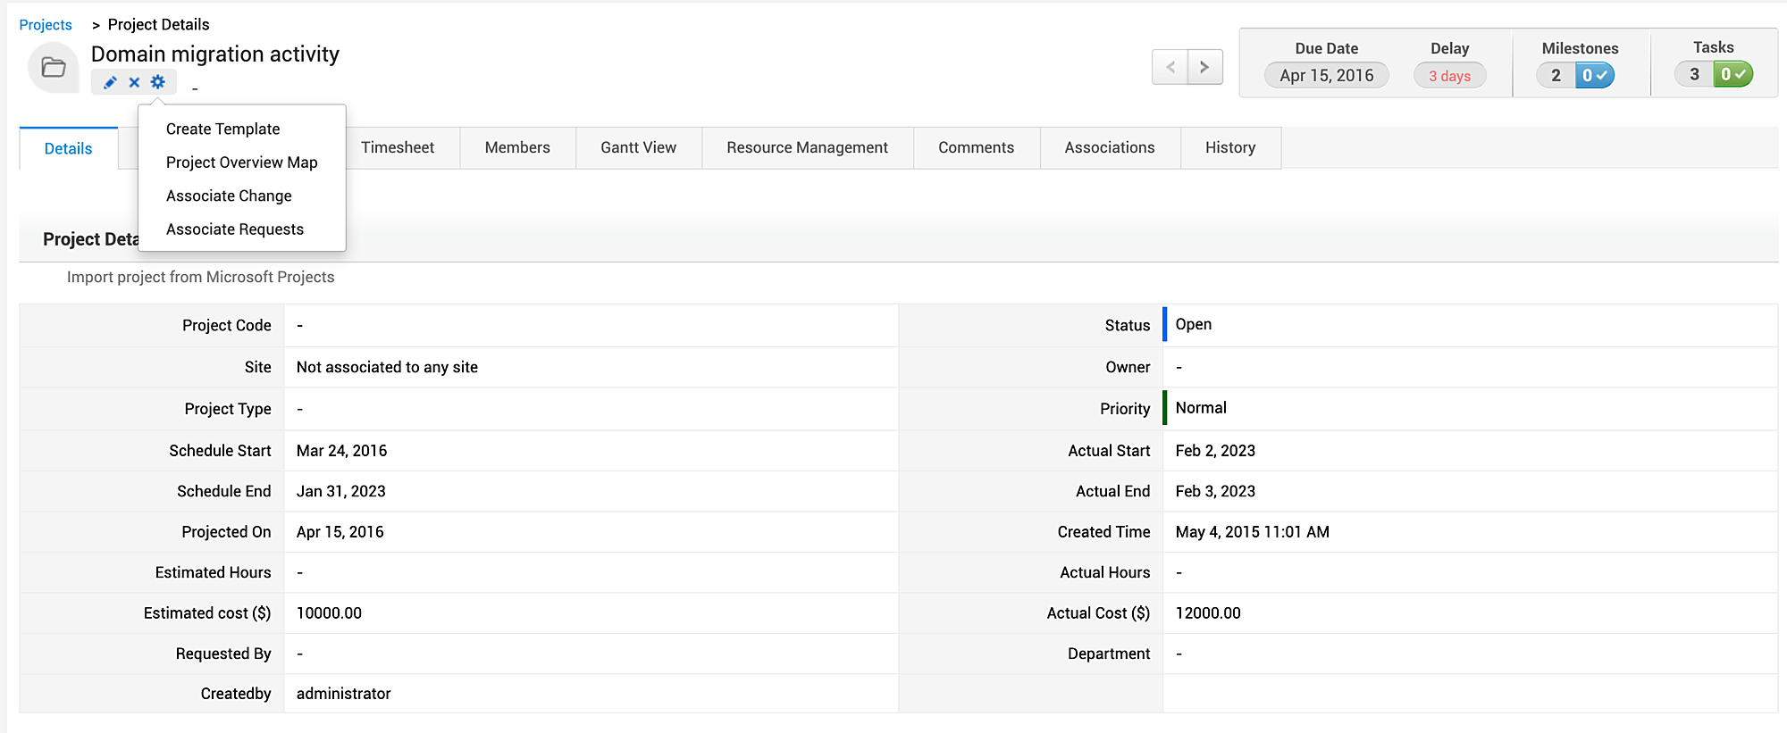Choose Associate Requests menu entry
This screenshot has height=733, width=1787.
[x=235, y=229]
